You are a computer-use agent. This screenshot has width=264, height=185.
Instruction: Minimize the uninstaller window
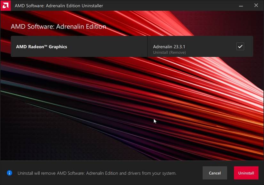pos(240,5)
